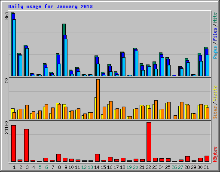The image size is (220, 172).
Task: Click the '50' visits axis value
Action: click(x=6, y=81)
